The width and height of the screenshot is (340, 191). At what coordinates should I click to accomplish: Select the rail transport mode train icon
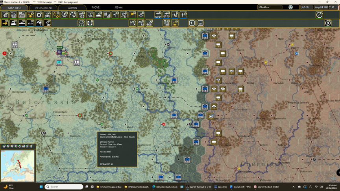(x=13, y=23)
